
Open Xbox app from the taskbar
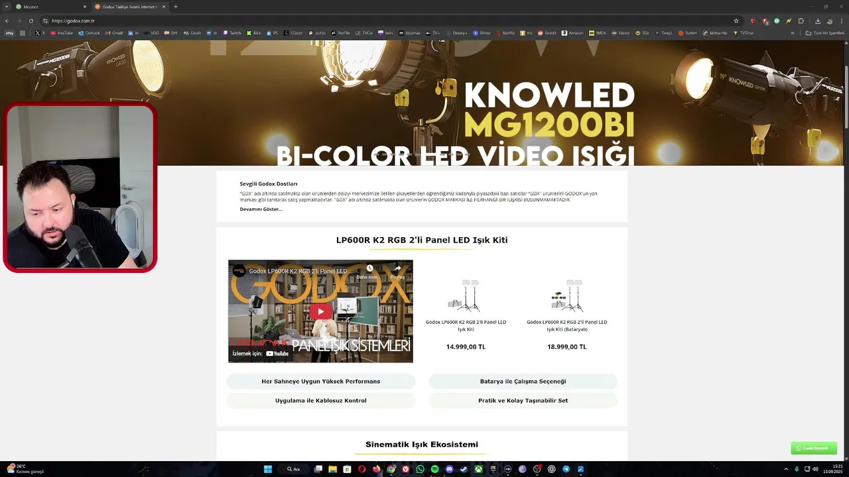(x=479, y=469)
